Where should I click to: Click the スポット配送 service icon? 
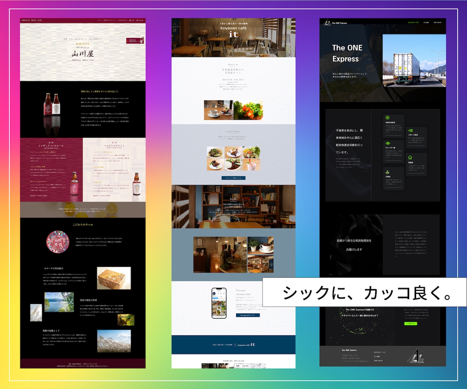pyautogui.click(x=410, y=131)
